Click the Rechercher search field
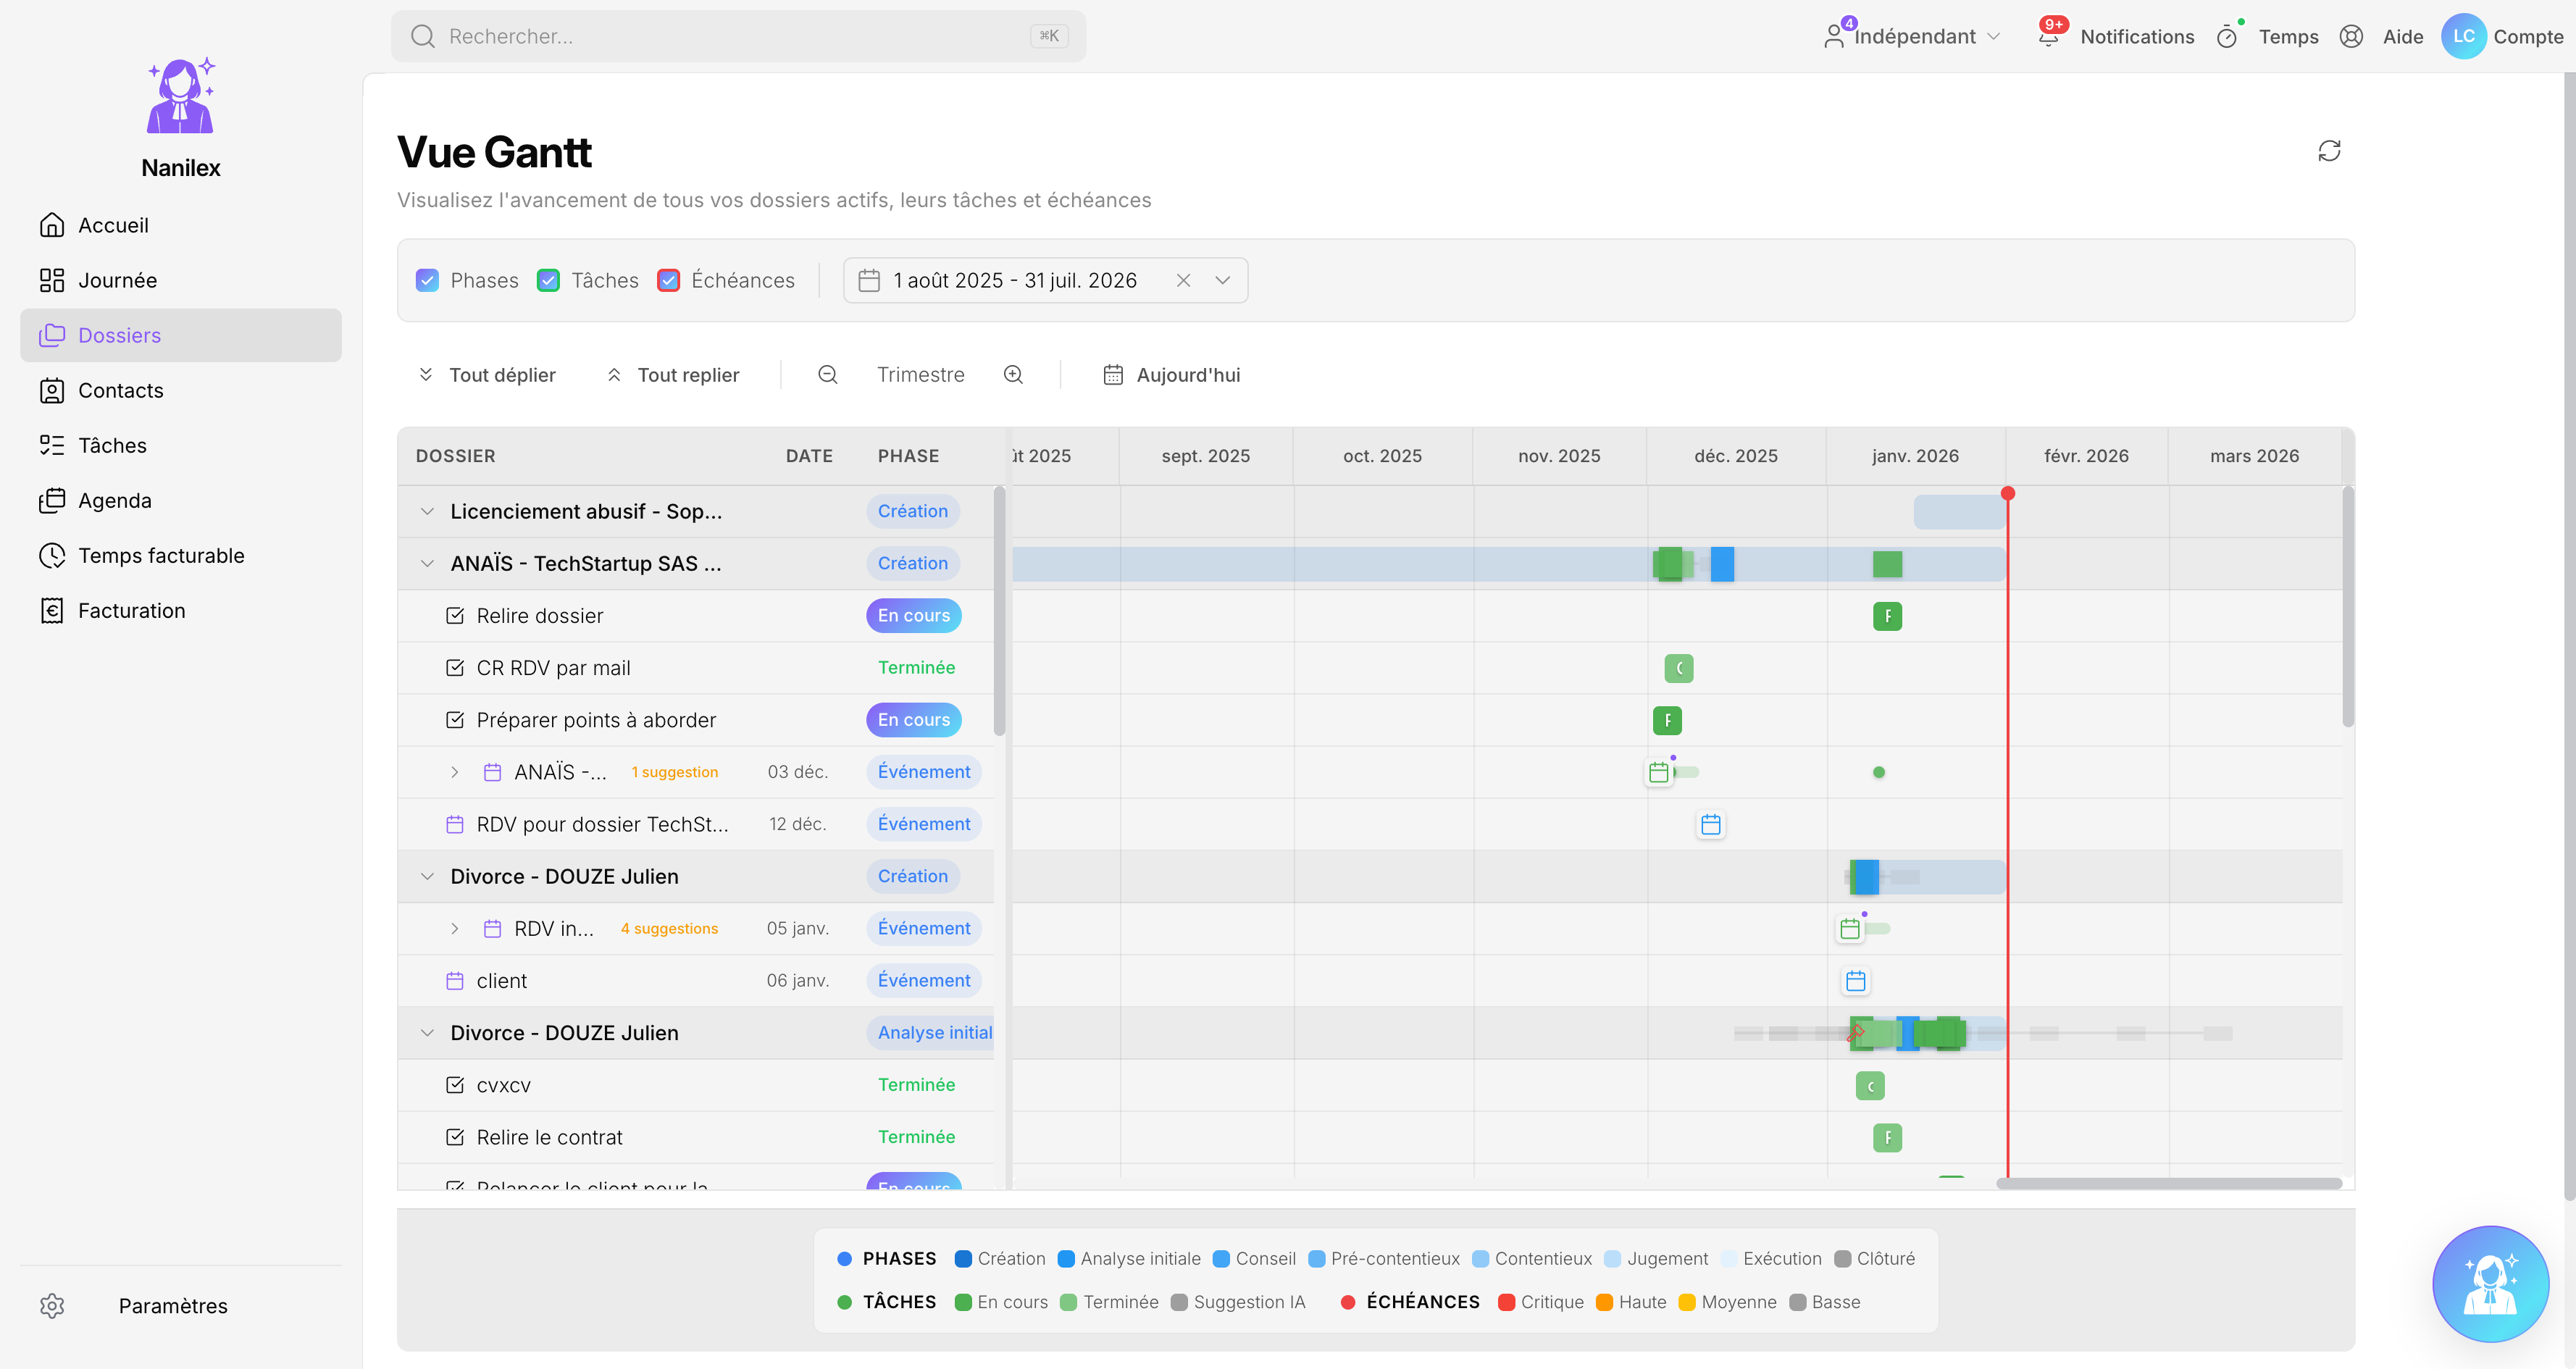 pos(740,36)
